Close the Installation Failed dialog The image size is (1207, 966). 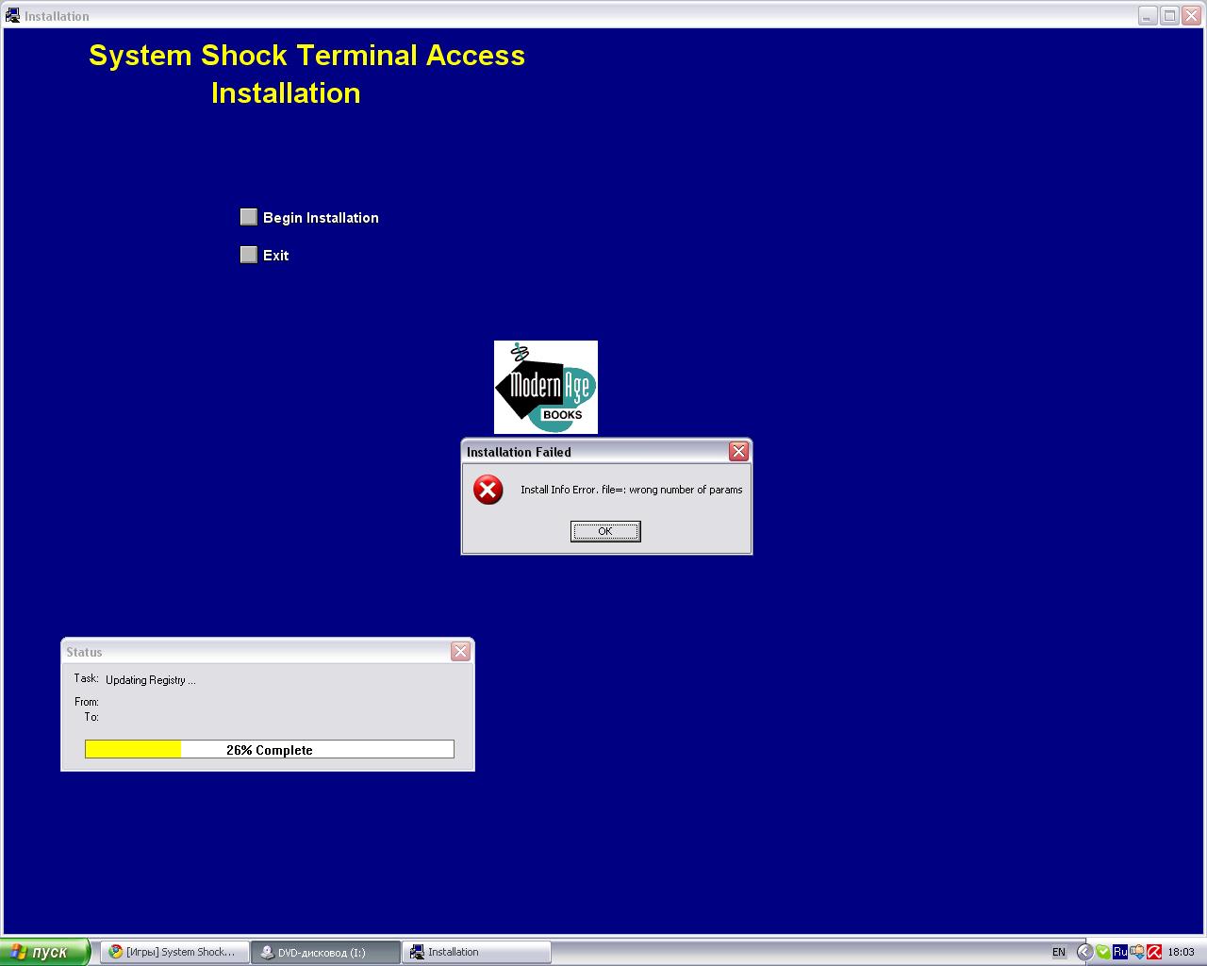click(x=738, y=452)
